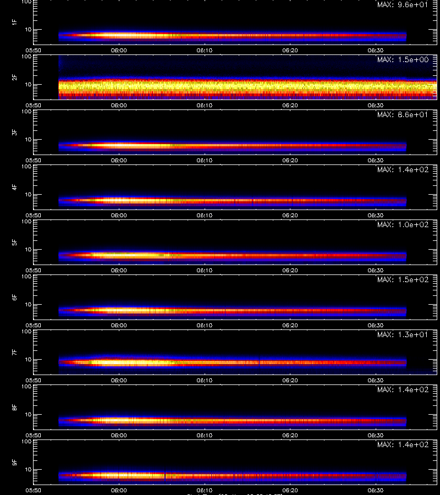Select the MAX: 1.4e+02 readout in panel 4F
The height and width of the screenshot is (495, 440).
[403, 169]
